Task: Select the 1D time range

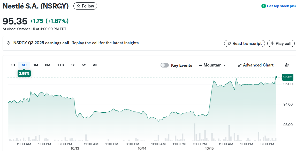Action: coord(13,65)
